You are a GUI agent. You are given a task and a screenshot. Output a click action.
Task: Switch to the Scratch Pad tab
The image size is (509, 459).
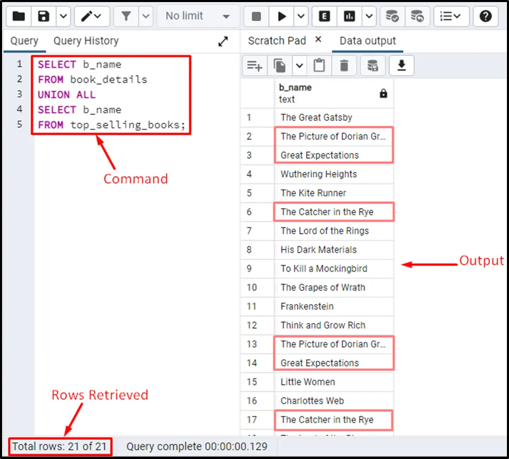click(277, 41)
